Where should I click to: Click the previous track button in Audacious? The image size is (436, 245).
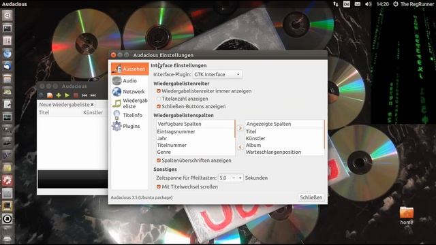(x=84, y=95)
